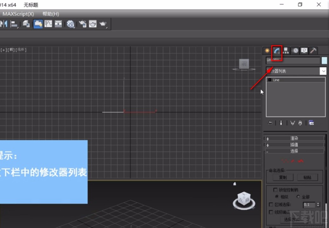Expand the 渲染 rollout
Screen dimensions: 329x228
coord(294,138)
